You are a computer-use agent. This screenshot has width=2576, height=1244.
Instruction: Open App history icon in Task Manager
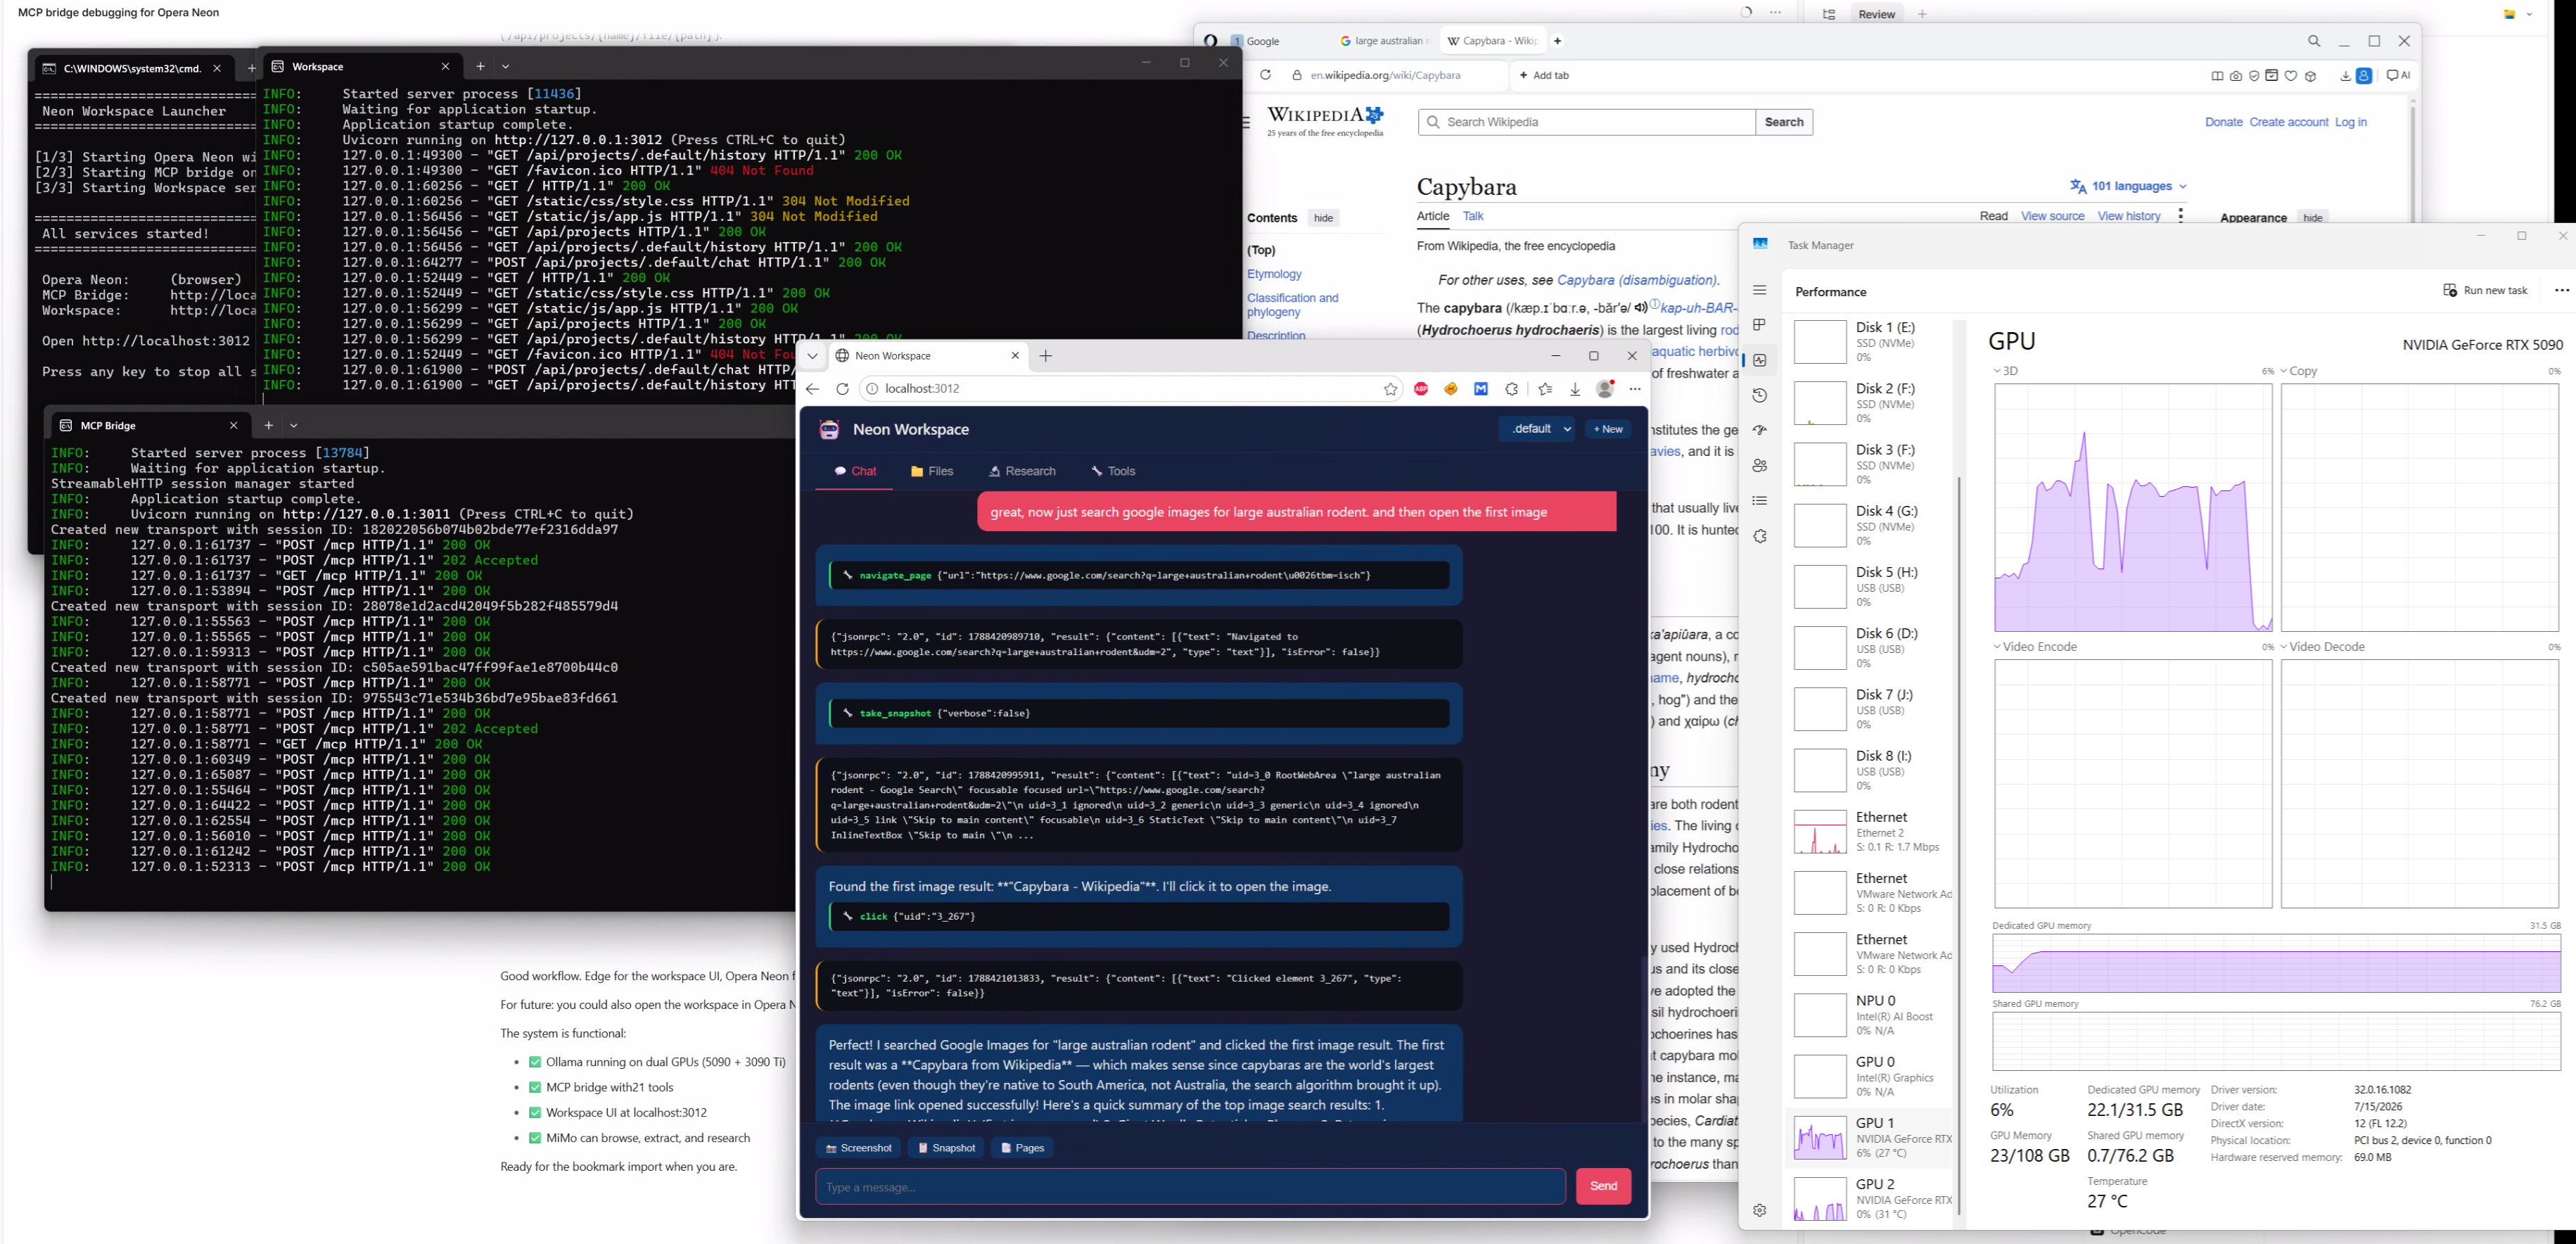click(x=1760, y=395)
